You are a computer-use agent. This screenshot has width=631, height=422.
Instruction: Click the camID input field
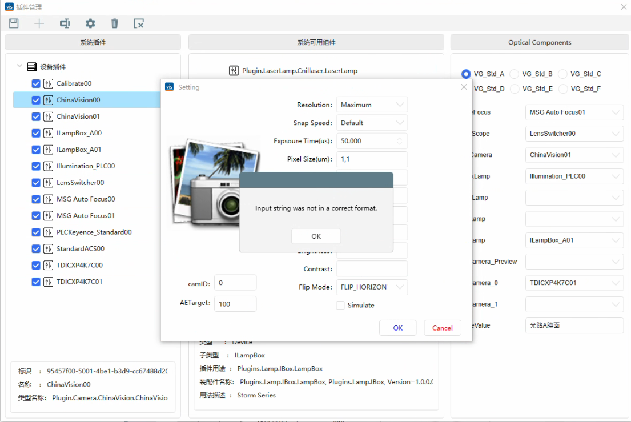(x=235, y=283)
